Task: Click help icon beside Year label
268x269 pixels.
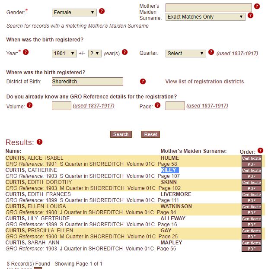Action: click(26, 52)
